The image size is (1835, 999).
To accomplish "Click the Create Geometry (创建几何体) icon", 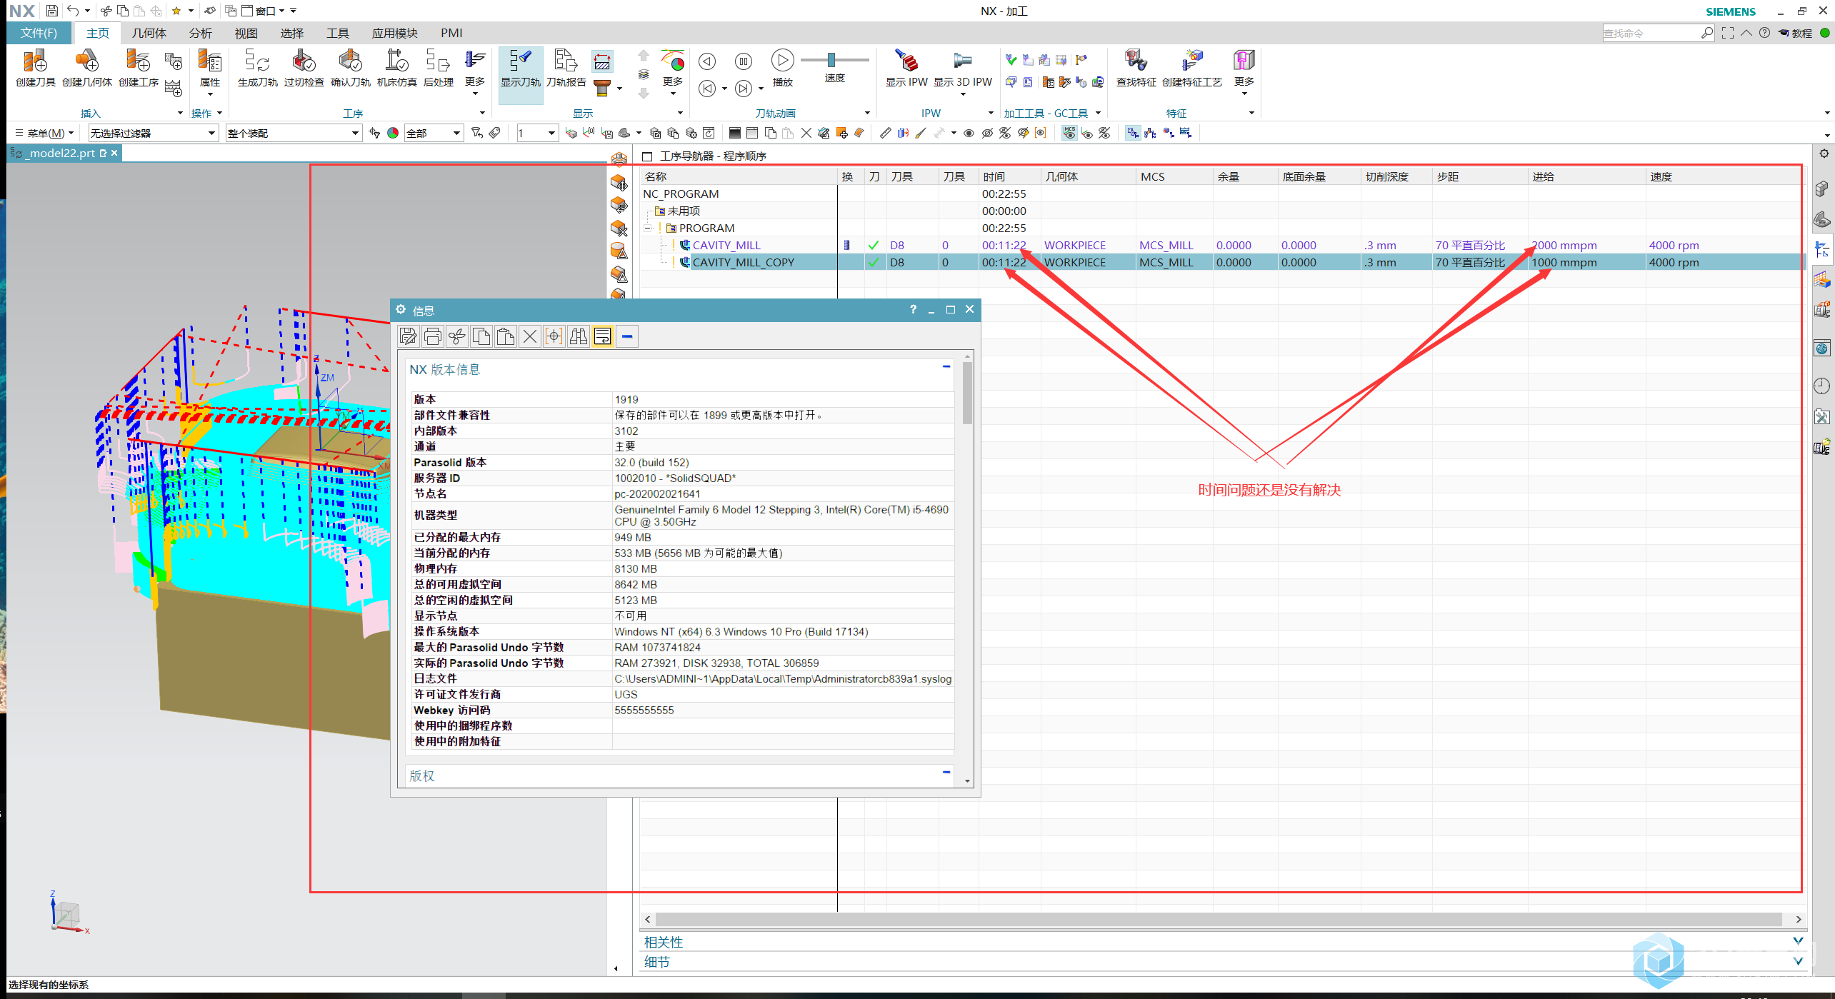I will 86,61.
